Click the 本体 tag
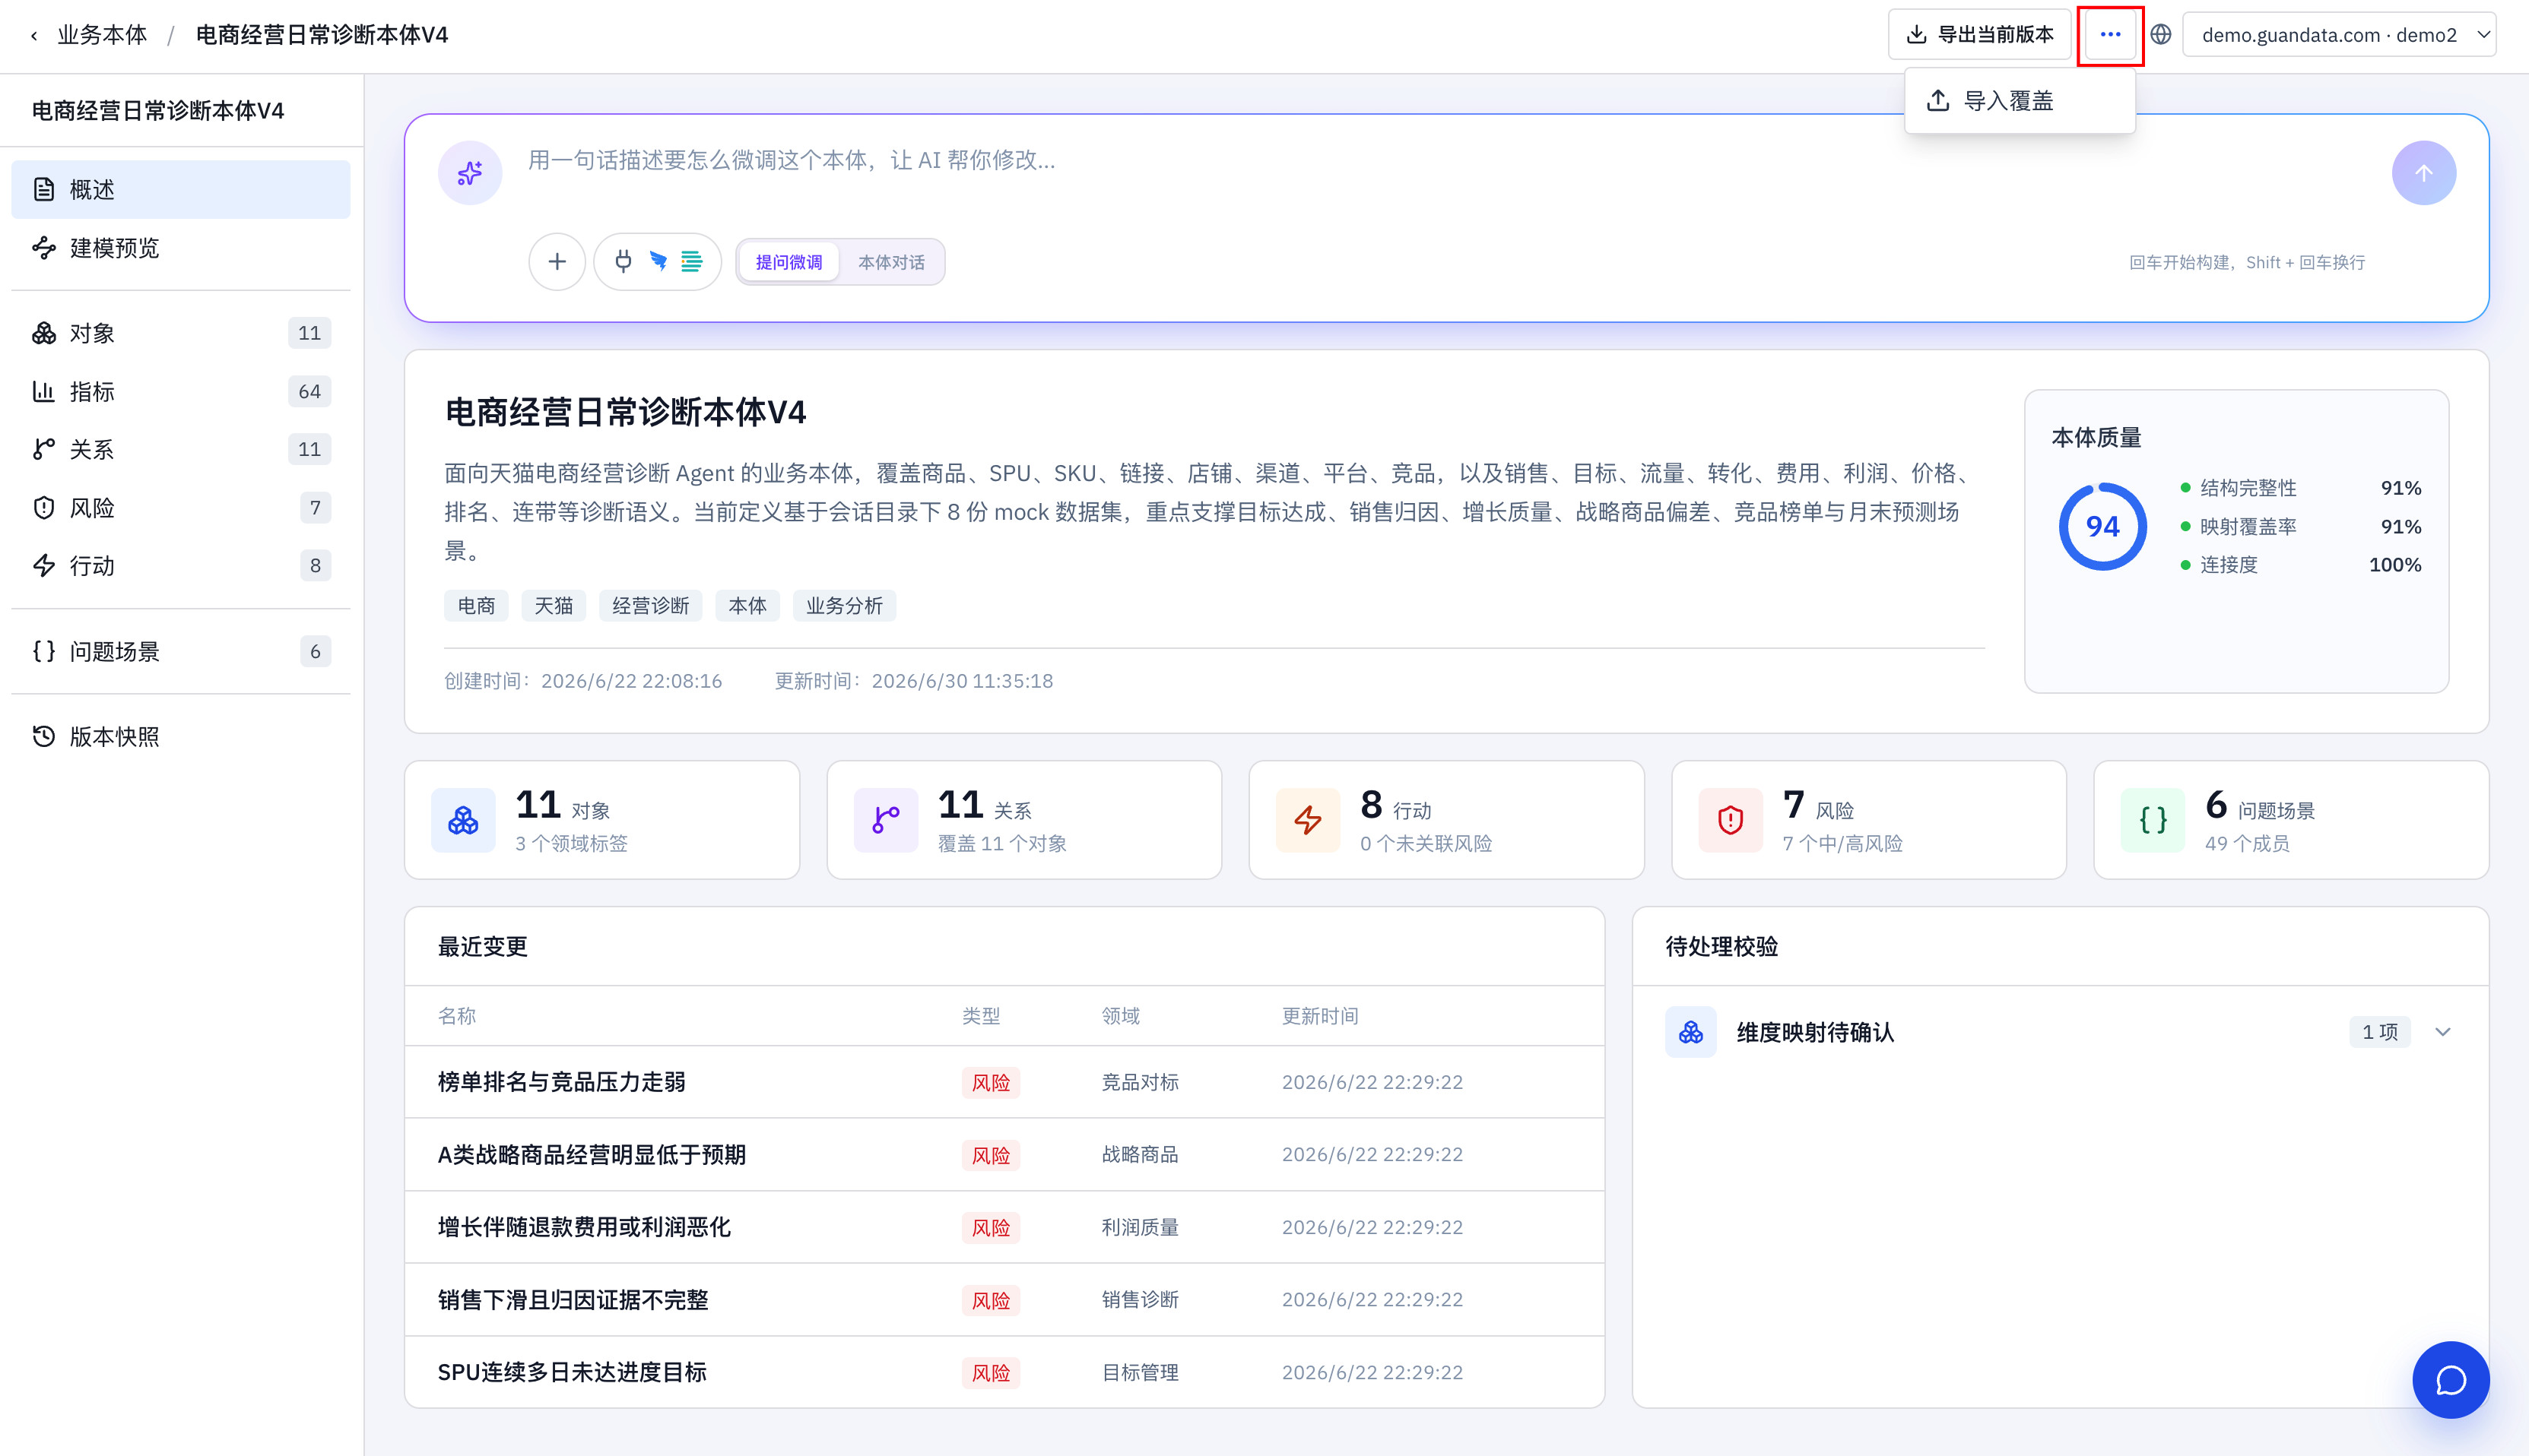 click(747, 605)
